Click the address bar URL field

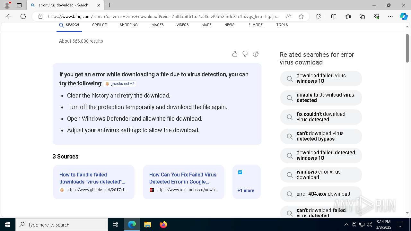tap(163, 16)
